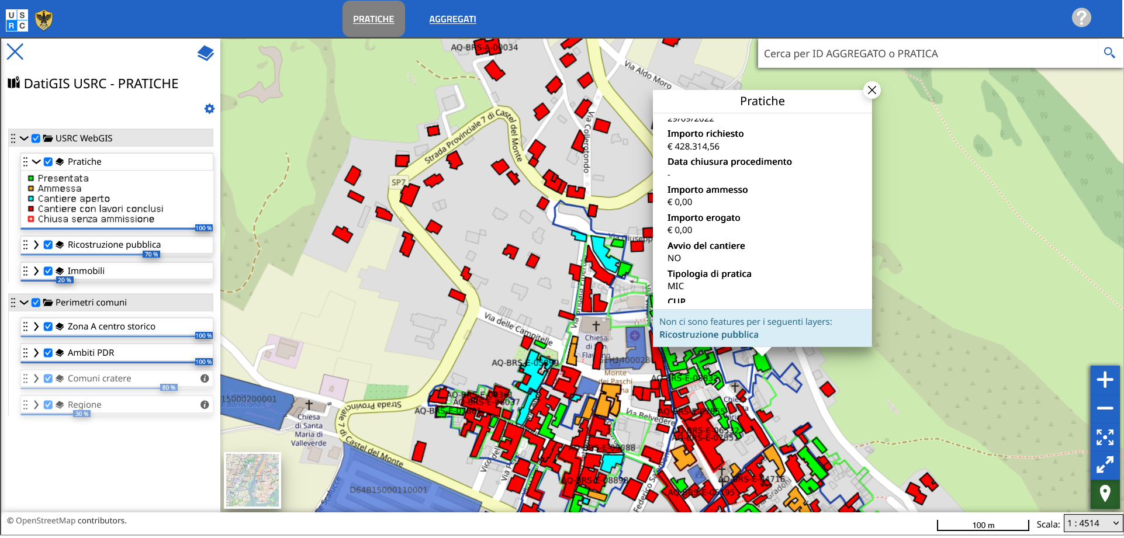Expand the Comuni cratere layer

36,379
